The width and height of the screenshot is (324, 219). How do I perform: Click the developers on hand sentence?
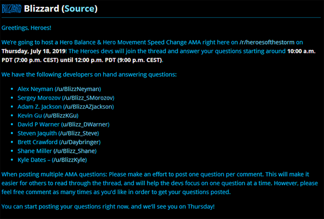pos(89,74)
